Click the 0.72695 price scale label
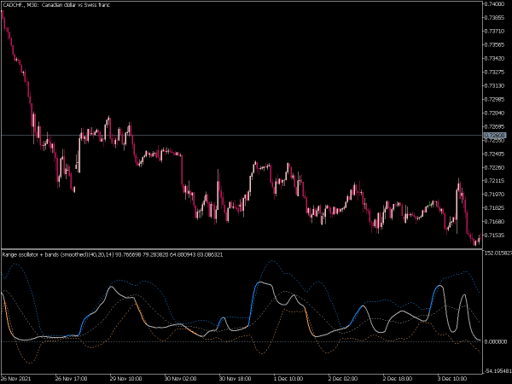Image resolution: width=512 pixels, height=384 pixels. 495,126
